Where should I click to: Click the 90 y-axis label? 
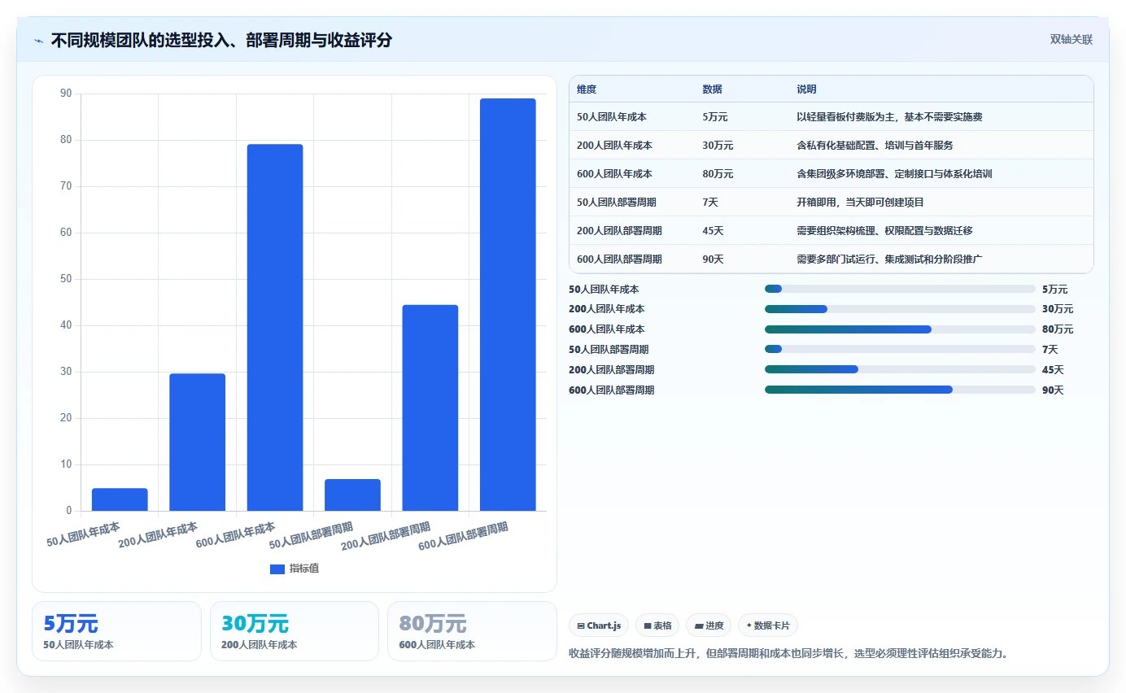pyautogui.click(x=66, y=94)
